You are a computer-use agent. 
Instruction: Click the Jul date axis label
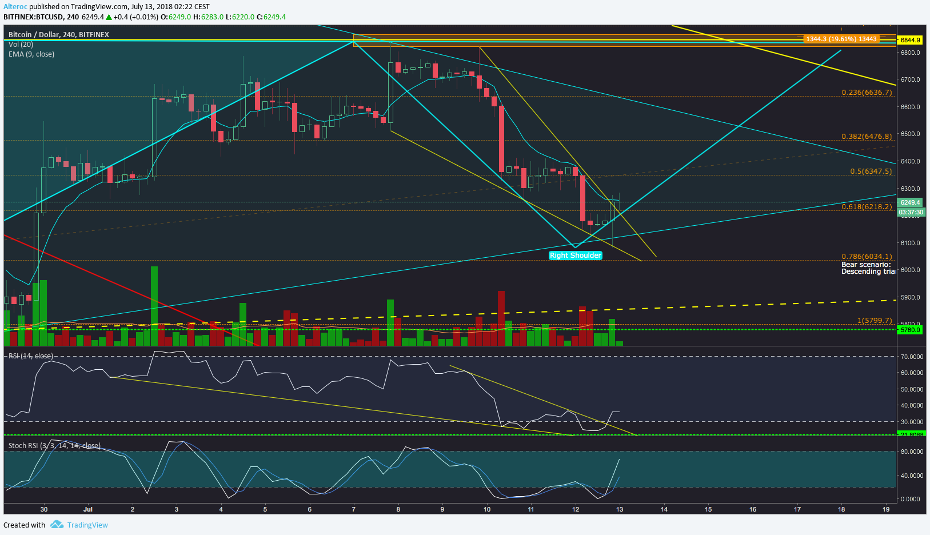[x=88, y=509]
